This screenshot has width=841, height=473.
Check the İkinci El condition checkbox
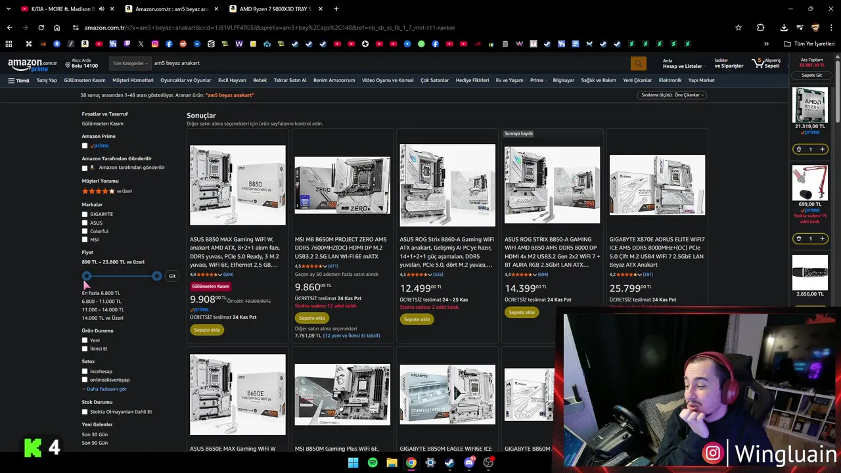point(85,349)
